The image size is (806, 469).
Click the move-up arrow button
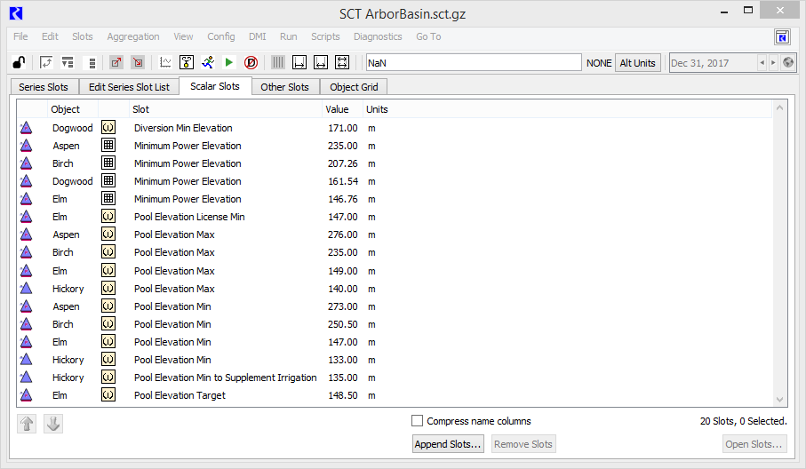[28, 424]
